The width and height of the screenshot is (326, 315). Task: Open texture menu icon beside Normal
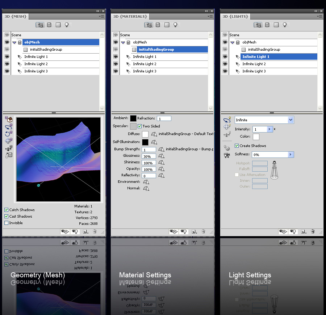click(146, 189)
